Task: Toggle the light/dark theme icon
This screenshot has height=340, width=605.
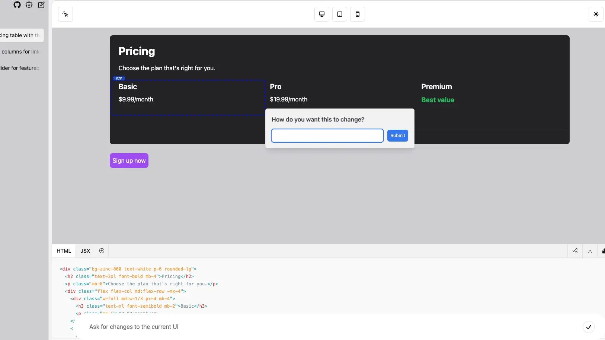Action: click(596, 14)
